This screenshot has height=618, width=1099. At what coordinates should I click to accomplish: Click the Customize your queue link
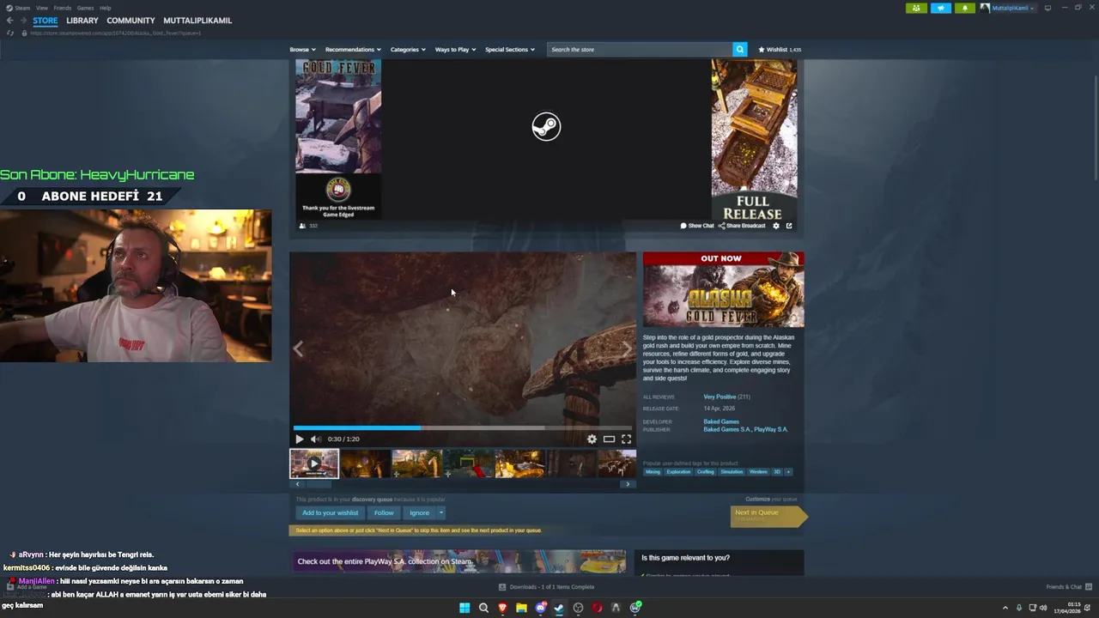point(772,499)
